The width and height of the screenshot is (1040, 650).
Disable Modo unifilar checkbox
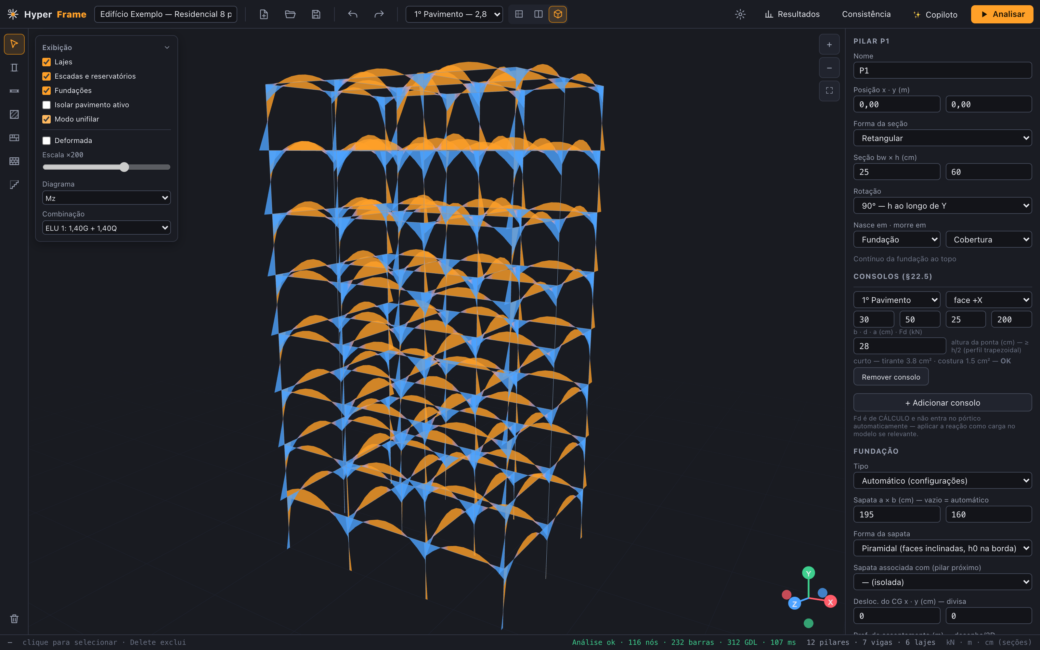(46, 119)
